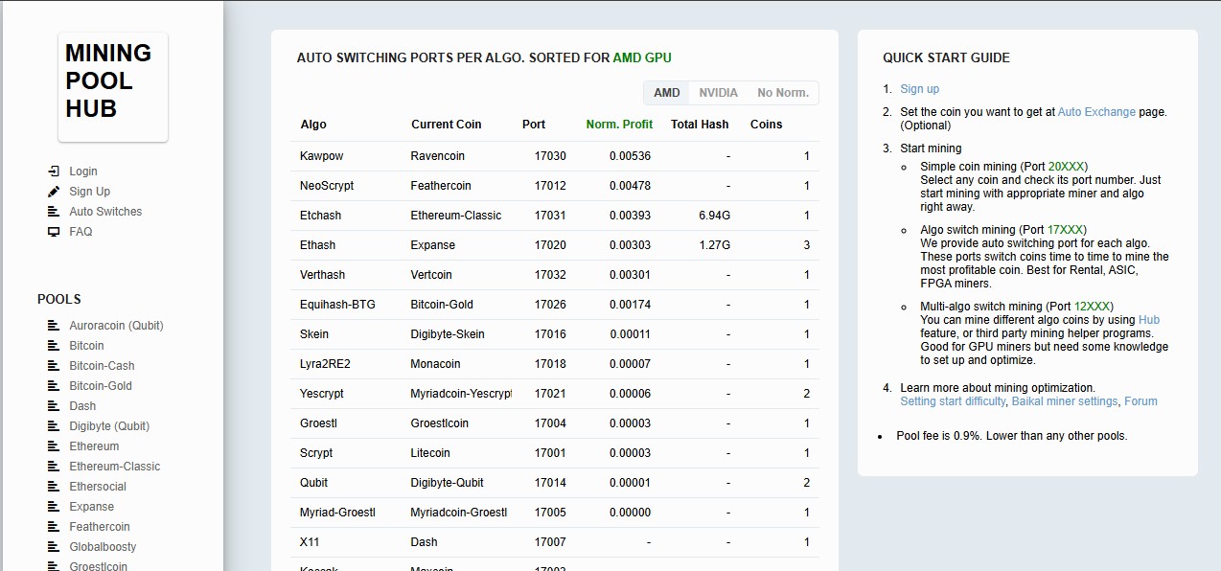The width and height of the screenshot is (1221, 571).
Task: Click the bar icon beside Bitcoin-Gold pool
Action: pyautogui.click(x=54, y=385)
